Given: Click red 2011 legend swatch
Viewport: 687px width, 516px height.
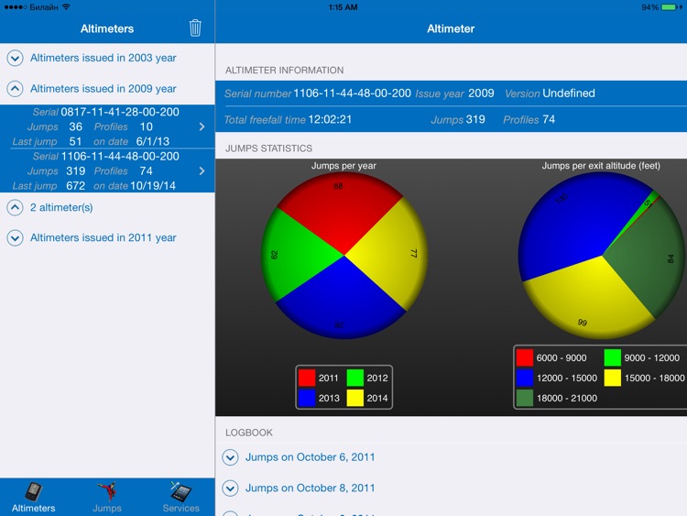Looking at the screenshot, I should (x=307, y=378).
